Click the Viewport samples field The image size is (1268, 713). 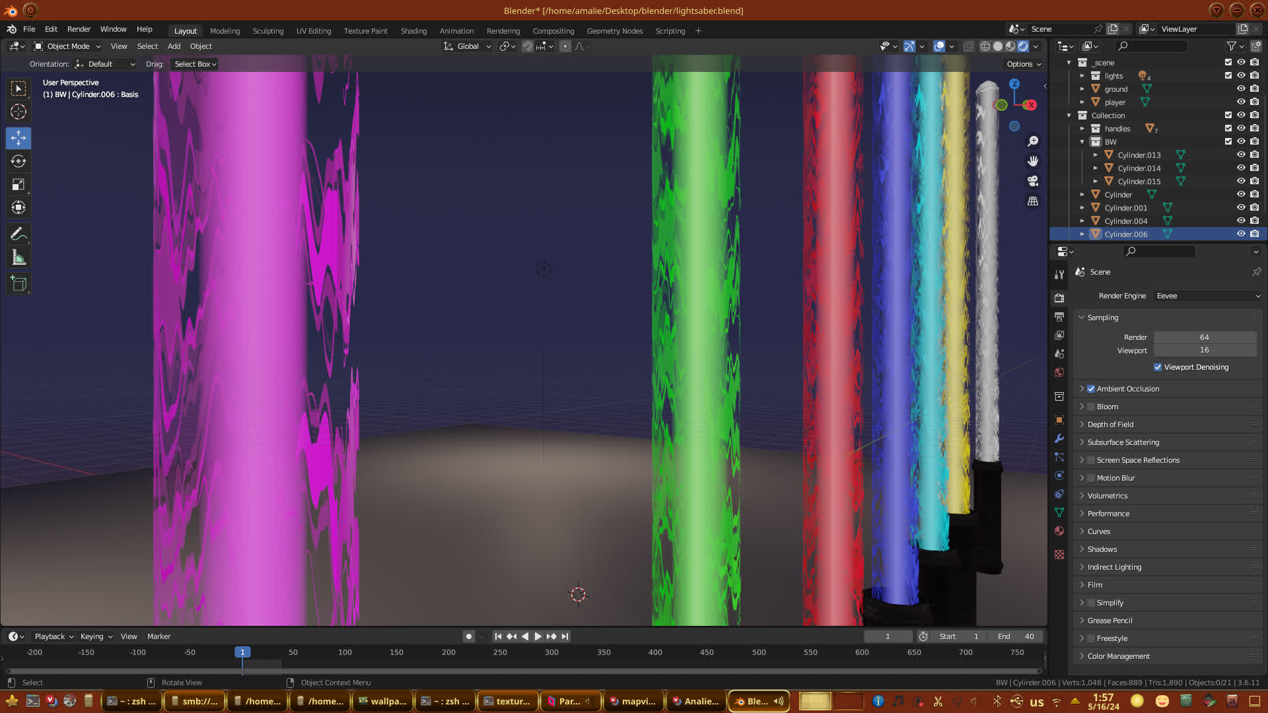click(1204, 351)
